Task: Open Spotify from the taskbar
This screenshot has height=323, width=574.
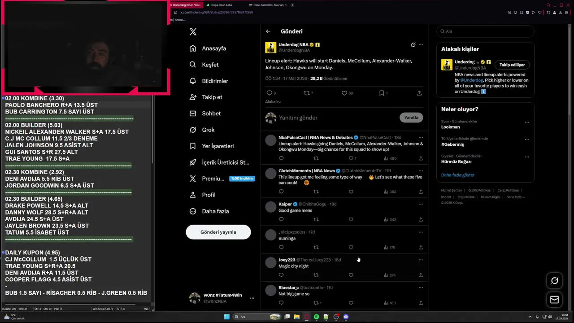Action: point(316,317)
